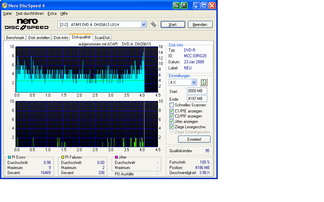Click the Erweitert button
Image resolution: width=324 pixels, height=202 pixels.
[x=194, y=139]
